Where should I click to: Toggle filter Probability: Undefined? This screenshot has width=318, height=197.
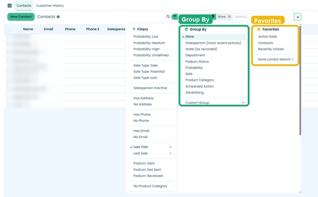[x=151, y=55]
